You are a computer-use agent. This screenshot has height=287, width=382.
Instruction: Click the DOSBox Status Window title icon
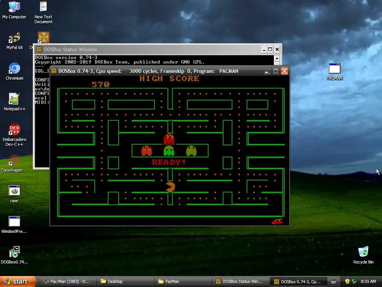point(39,49)
